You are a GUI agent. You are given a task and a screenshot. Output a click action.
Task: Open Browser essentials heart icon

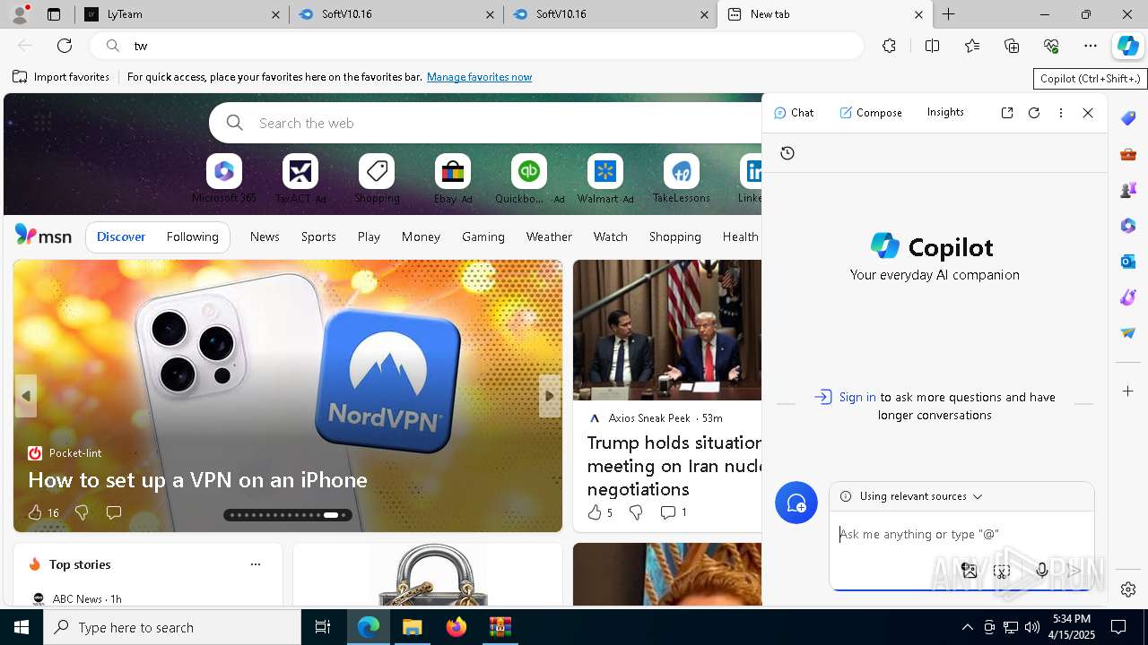pos(1051,46)
